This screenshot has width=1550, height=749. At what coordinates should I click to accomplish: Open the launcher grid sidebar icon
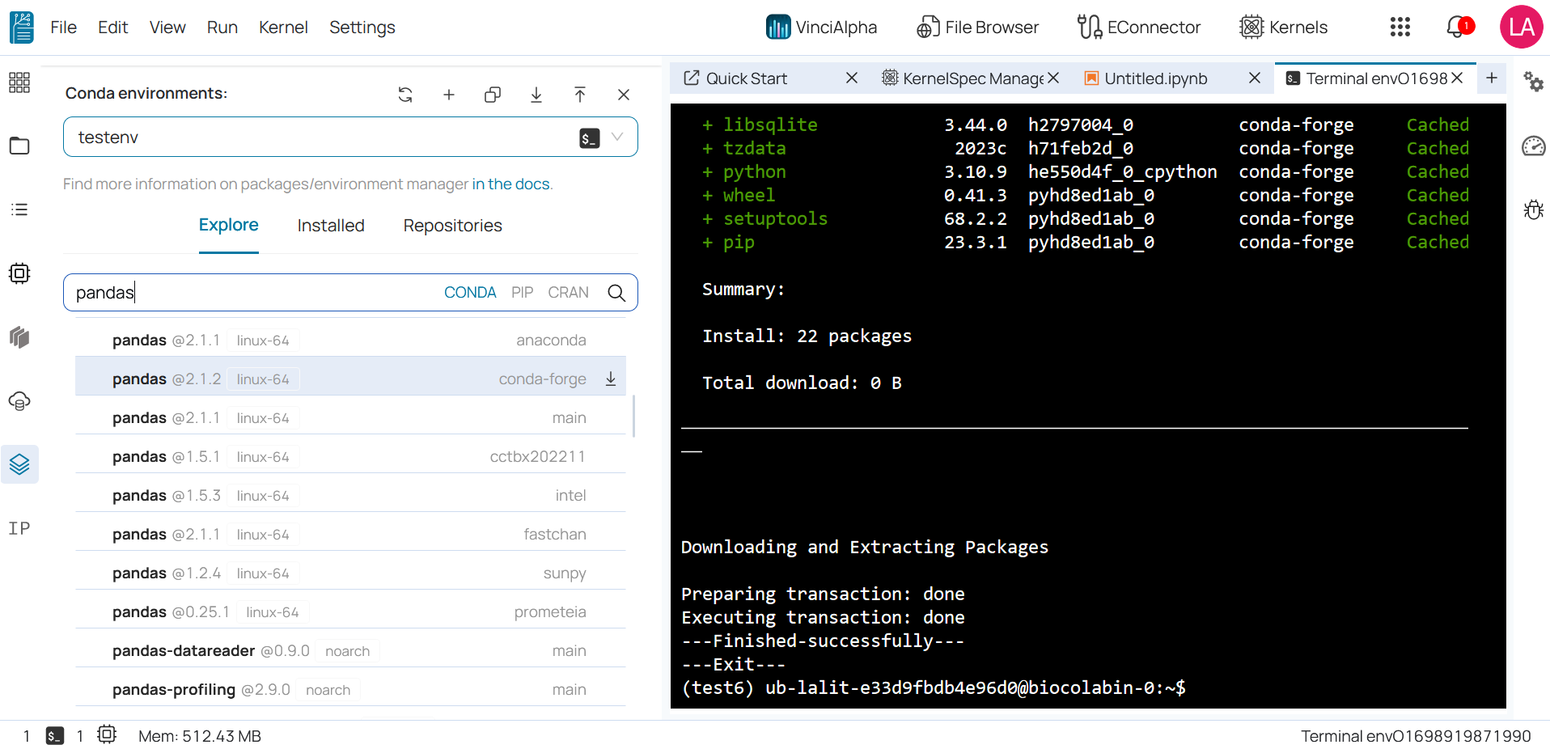19,83
